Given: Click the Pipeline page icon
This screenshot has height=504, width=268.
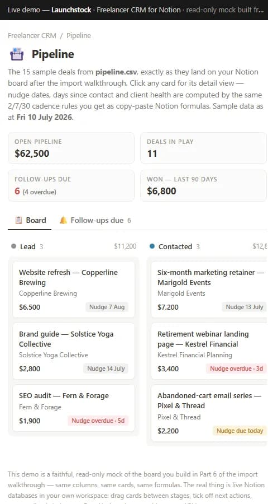Looking at the screenshot, I should pos(17,54).
